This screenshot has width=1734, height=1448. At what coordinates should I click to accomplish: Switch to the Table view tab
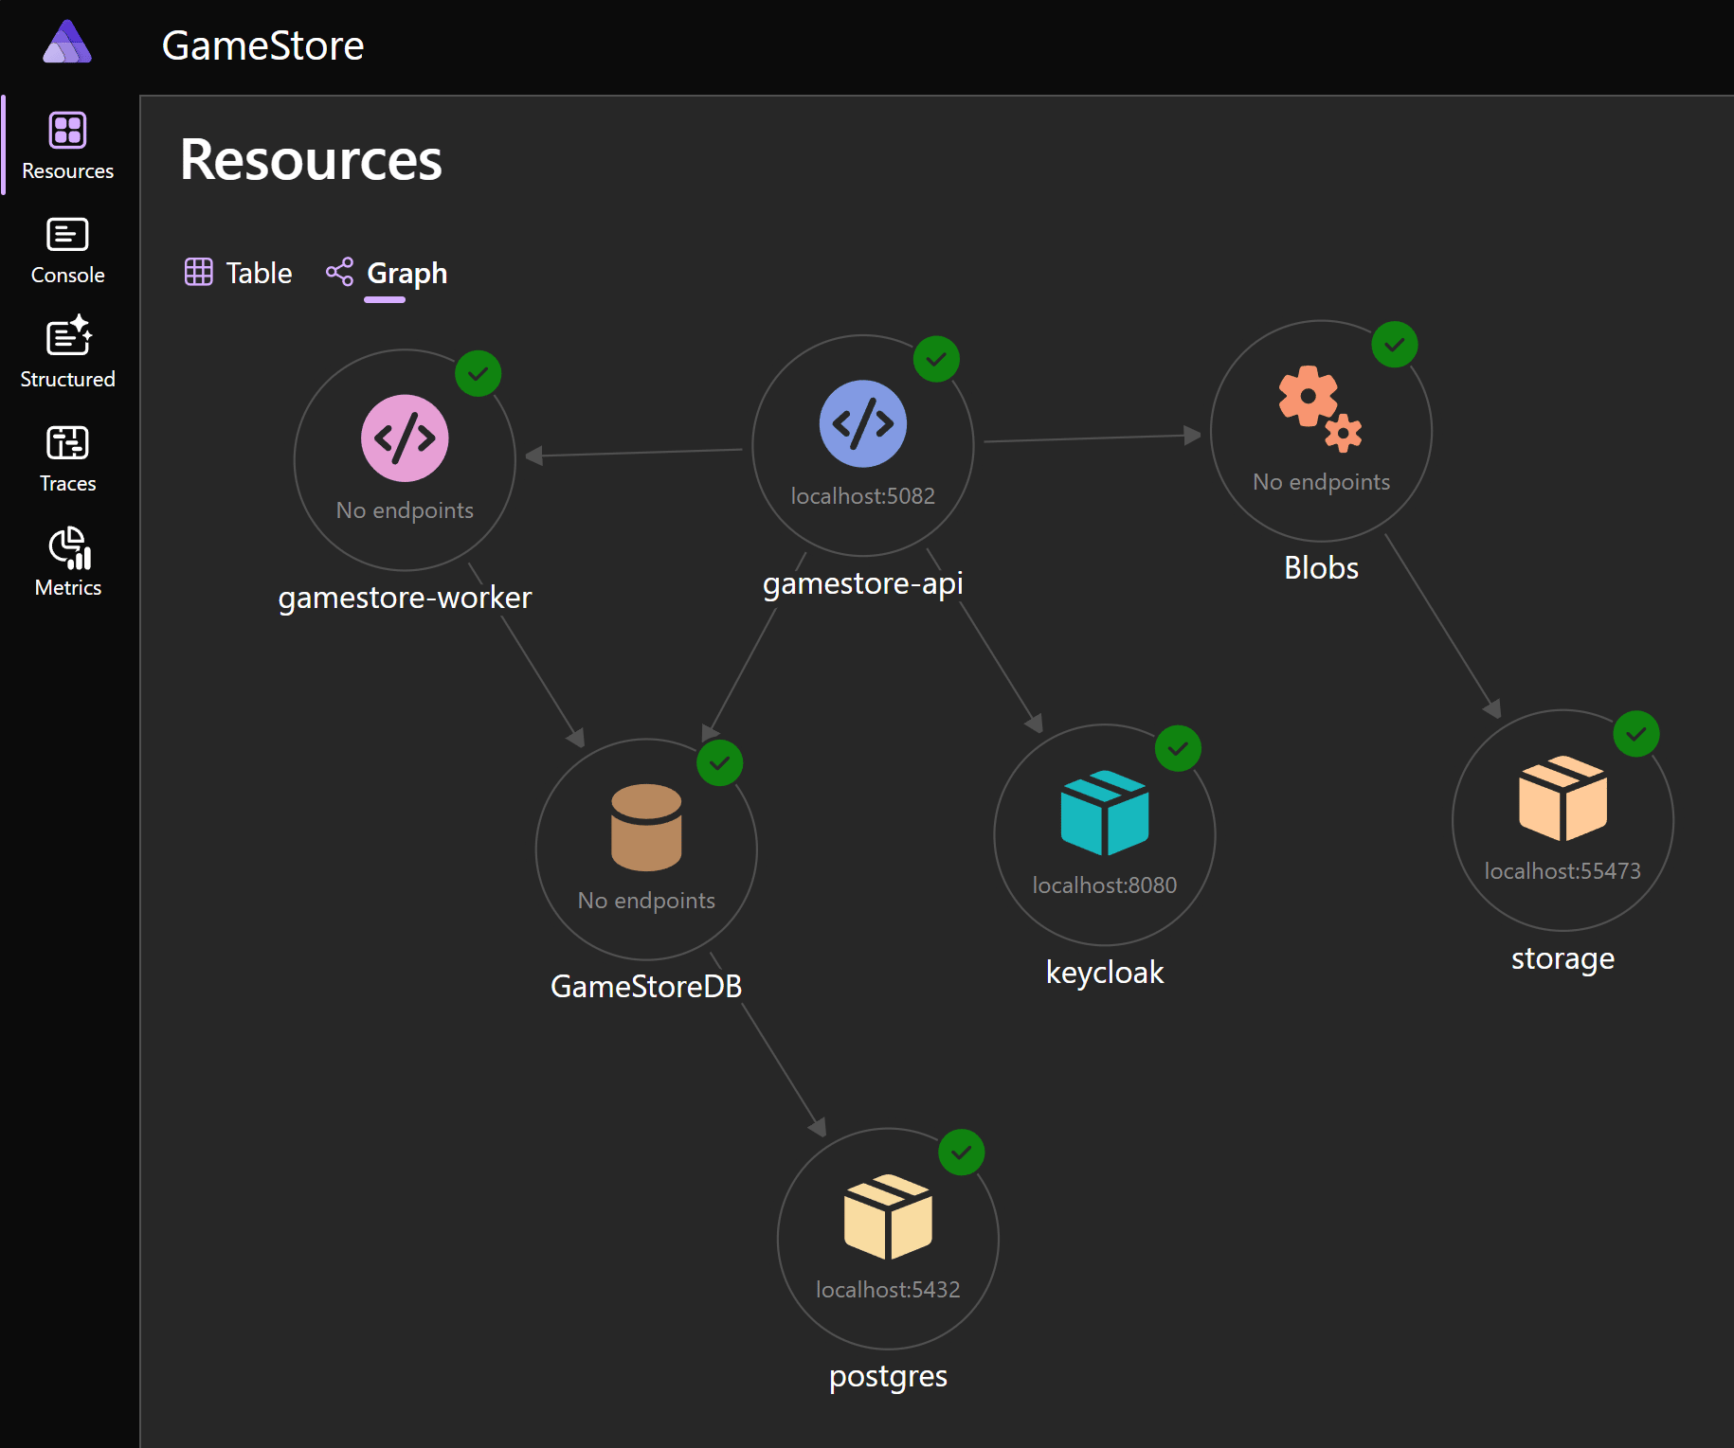(239, 273)
